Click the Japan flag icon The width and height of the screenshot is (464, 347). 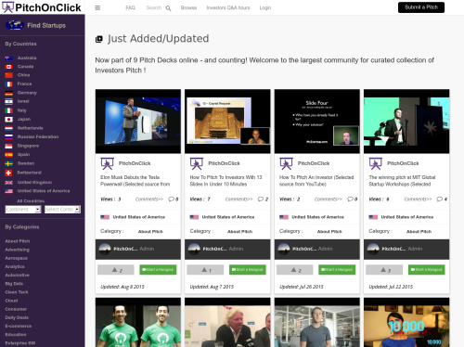point(8,120)
